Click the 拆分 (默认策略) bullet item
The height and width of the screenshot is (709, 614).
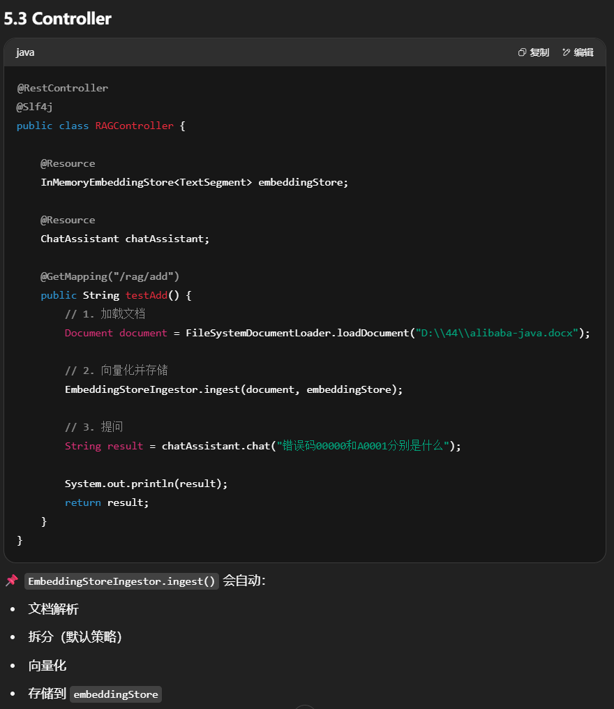tap(75, 637)
